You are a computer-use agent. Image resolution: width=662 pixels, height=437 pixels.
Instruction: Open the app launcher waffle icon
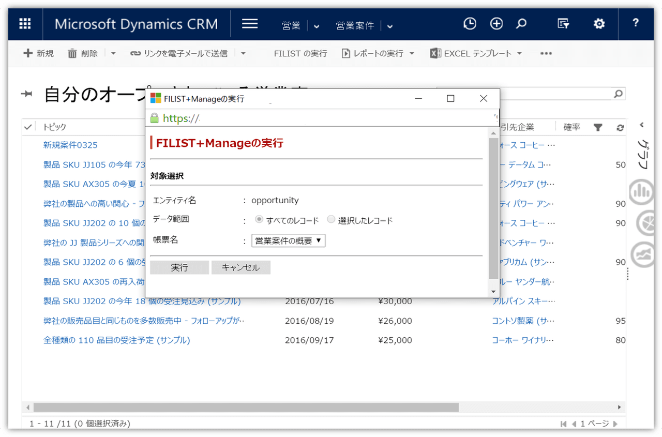25,24
